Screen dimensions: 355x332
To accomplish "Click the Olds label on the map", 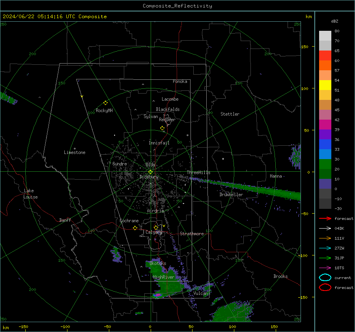I will pyautogui.click(x=150, y=165).
